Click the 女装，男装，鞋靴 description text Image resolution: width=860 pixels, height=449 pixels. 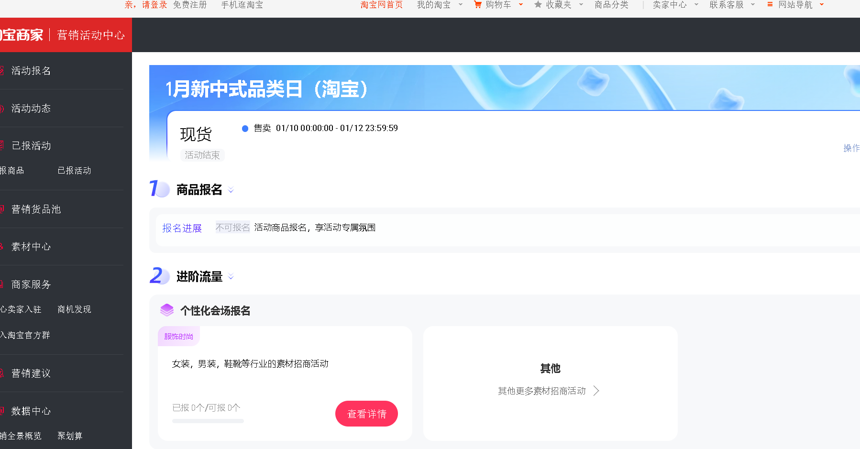click(x=250, y=364)
